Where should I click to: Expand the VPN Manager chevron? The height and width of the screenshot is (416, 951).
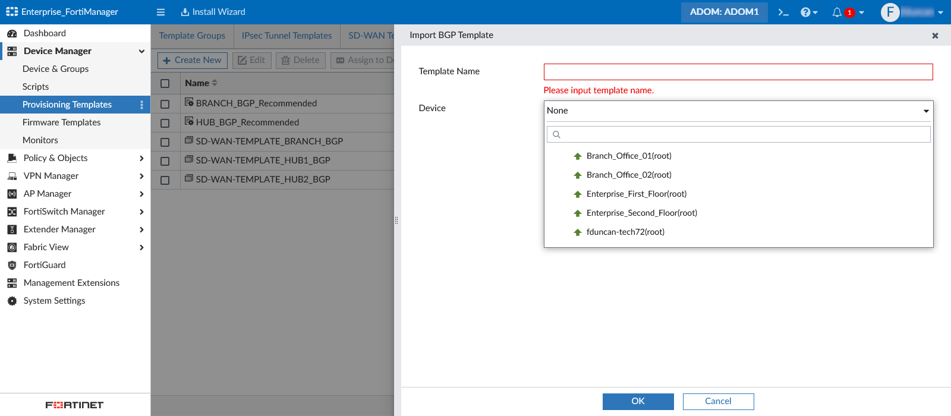(141, 176)
